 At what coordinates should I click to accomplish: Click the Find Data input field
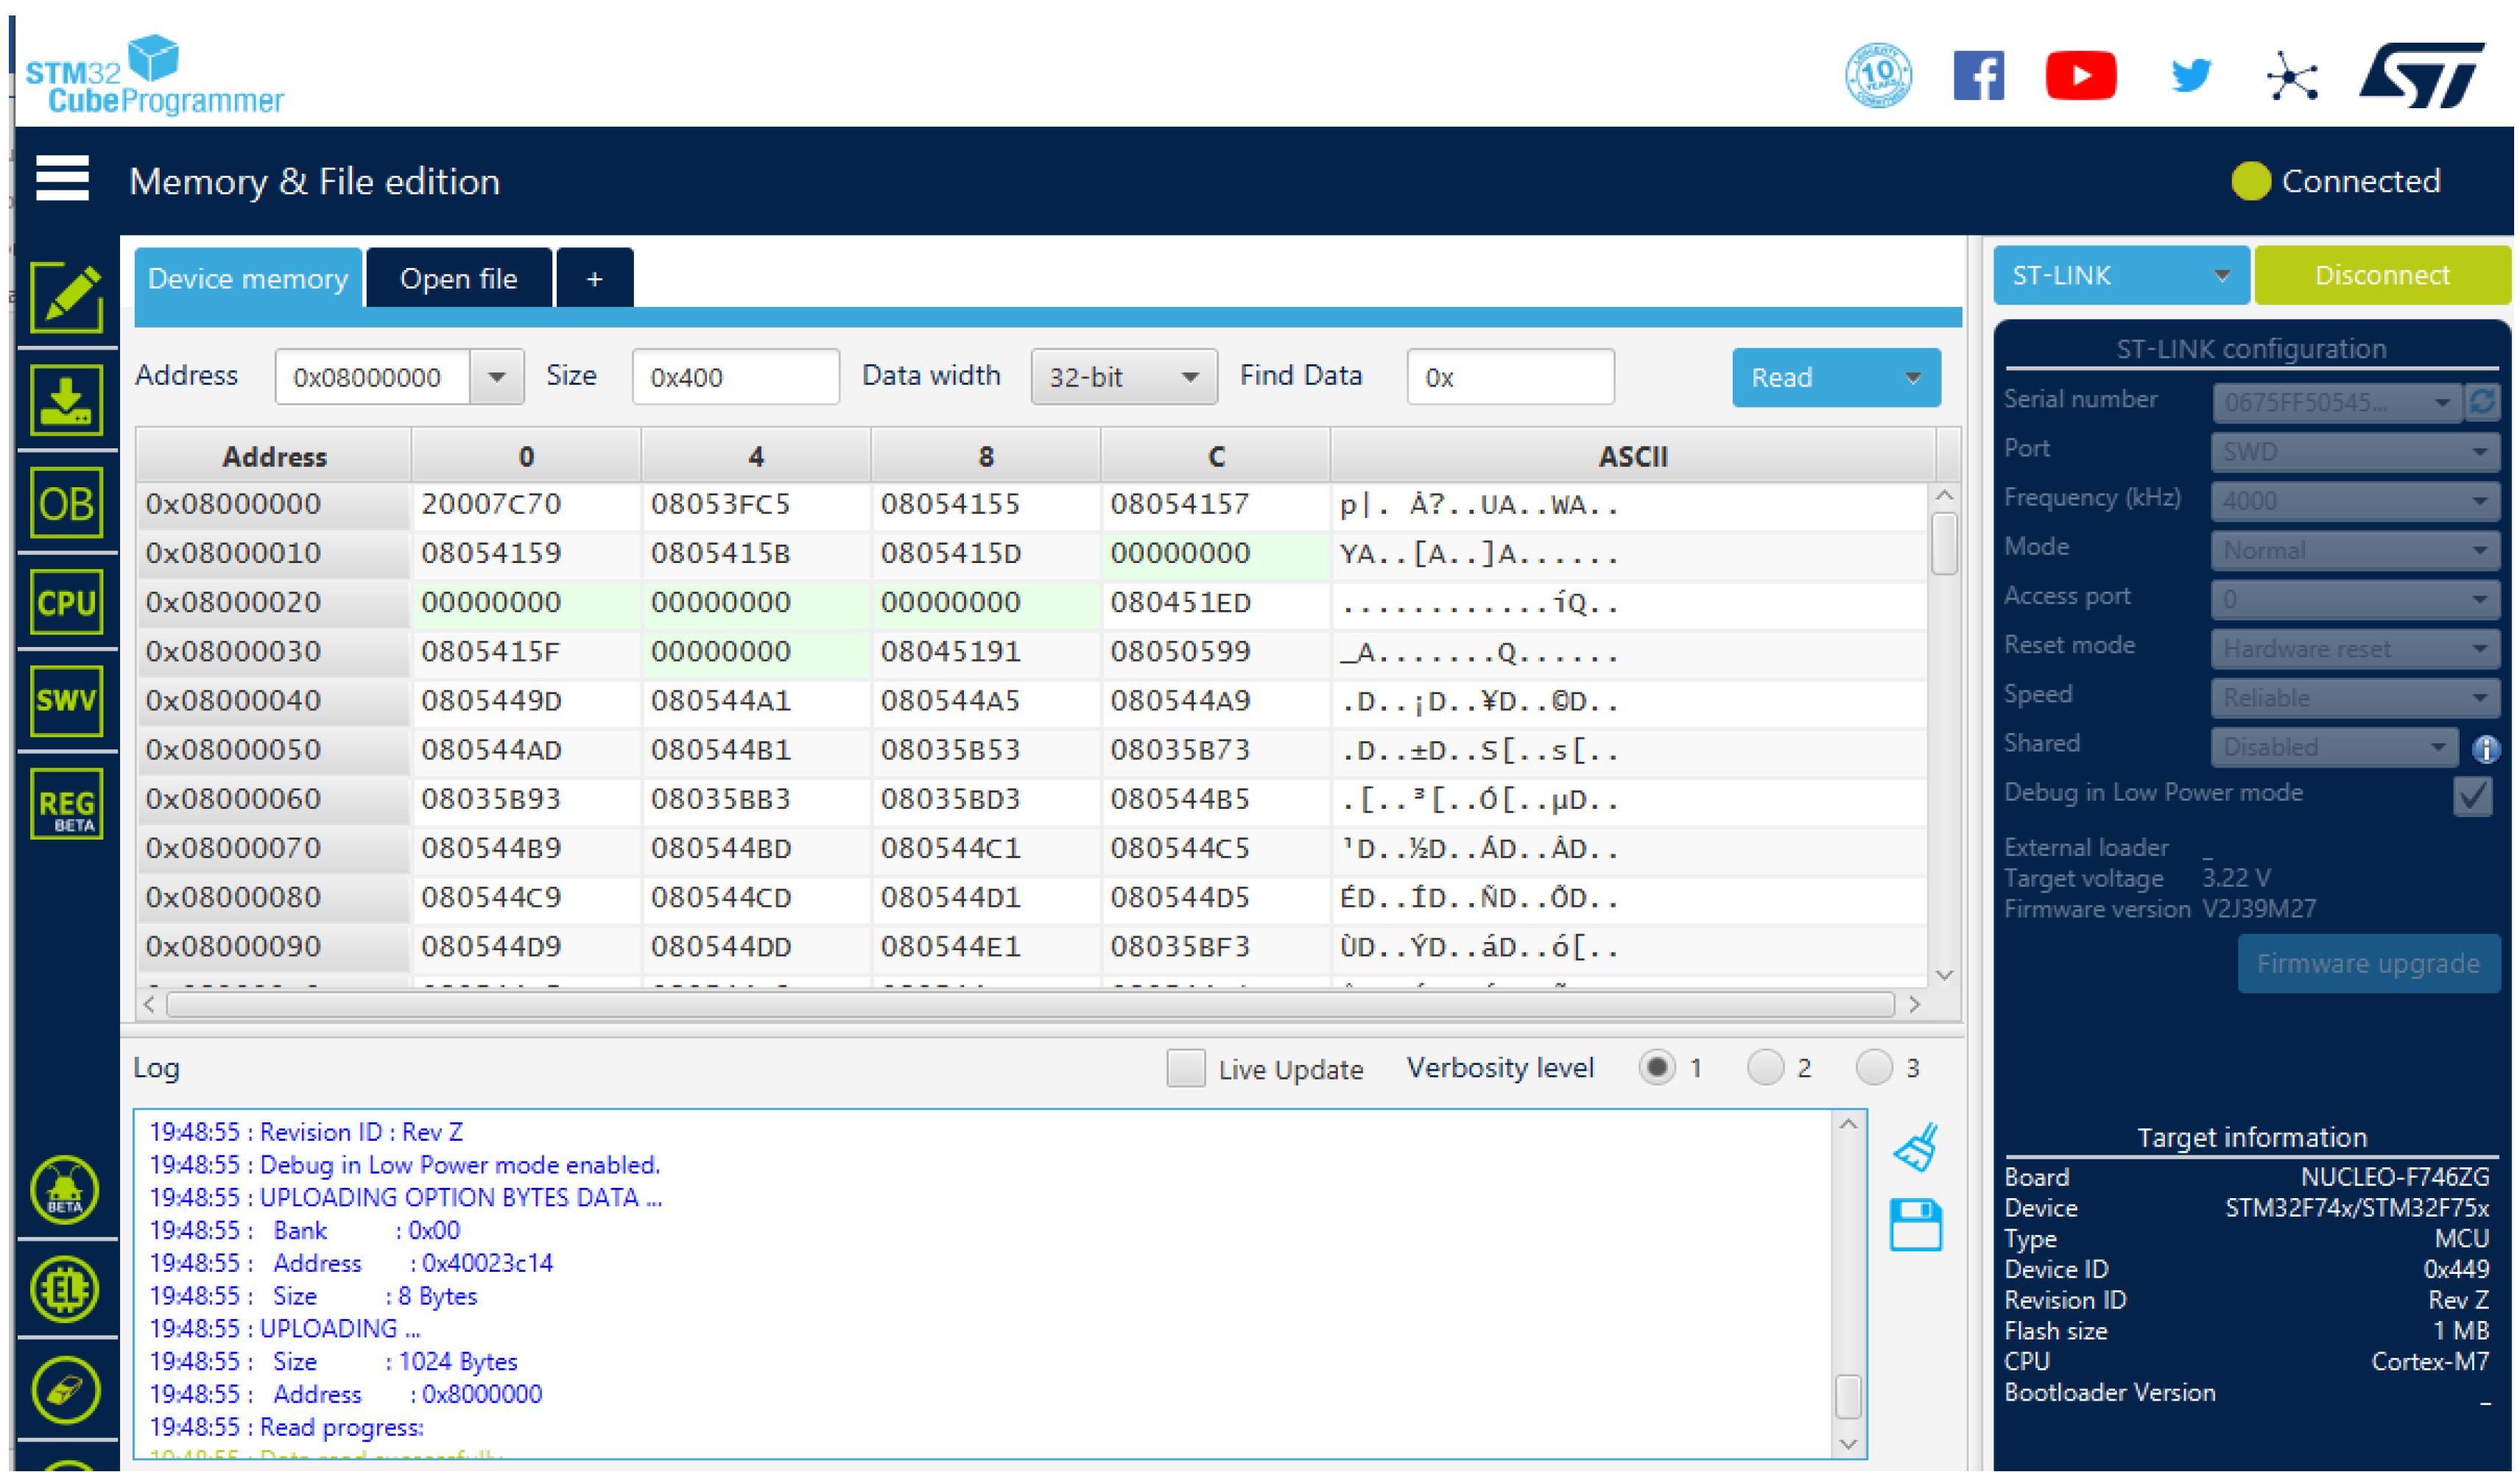[x=1511, y=378]
